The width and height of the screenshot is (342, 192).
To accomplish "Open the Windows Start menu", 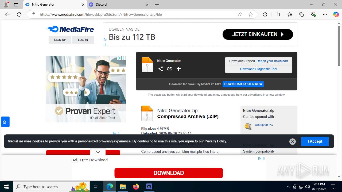I will pyautogui.click(x=6, y=187).
